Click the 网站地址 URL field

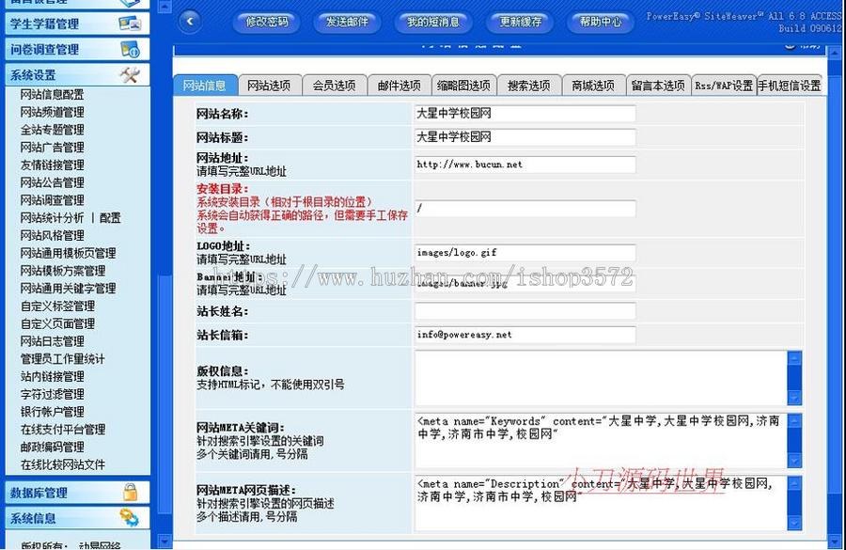pos(525,165)
